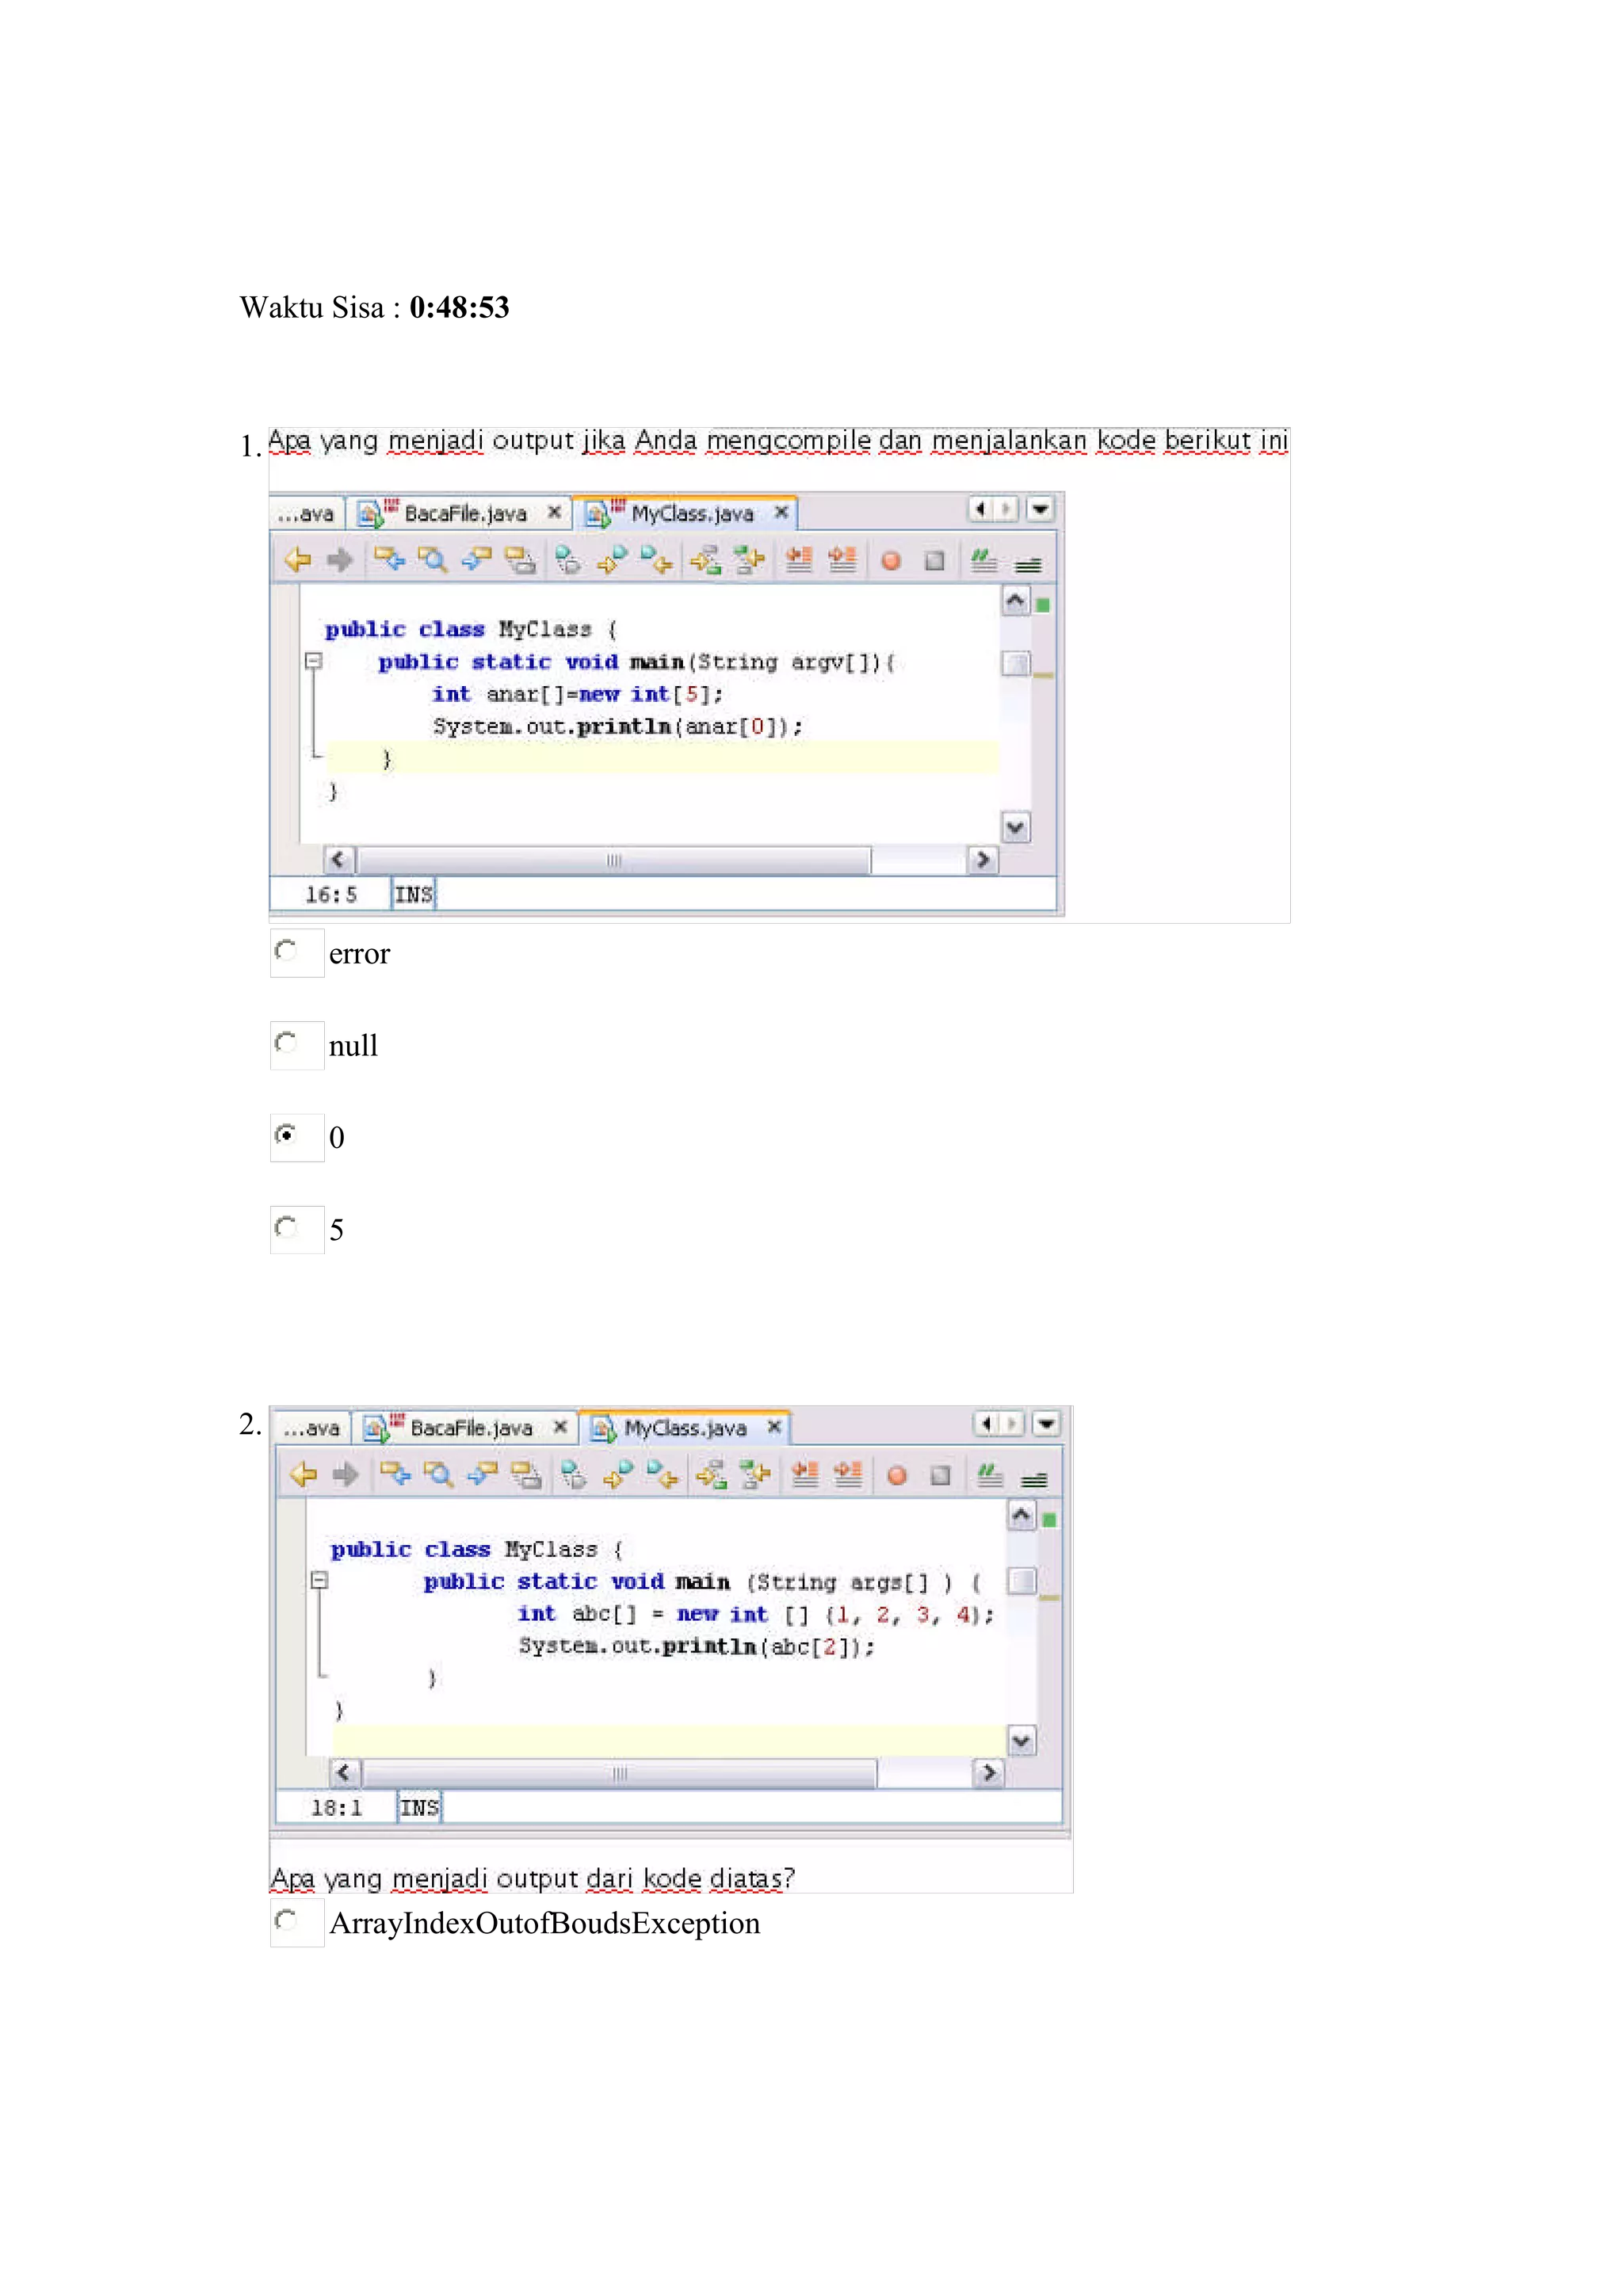Collapse the main method fold in question 2 editor
The width and height of the screenshot is (1623, 2296).
[319, 1580]
